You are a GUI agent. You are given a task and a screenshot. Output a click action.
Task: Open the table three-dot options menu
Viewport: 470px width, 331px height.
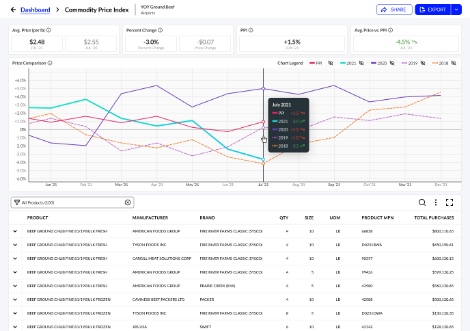(x=436, y=202)
